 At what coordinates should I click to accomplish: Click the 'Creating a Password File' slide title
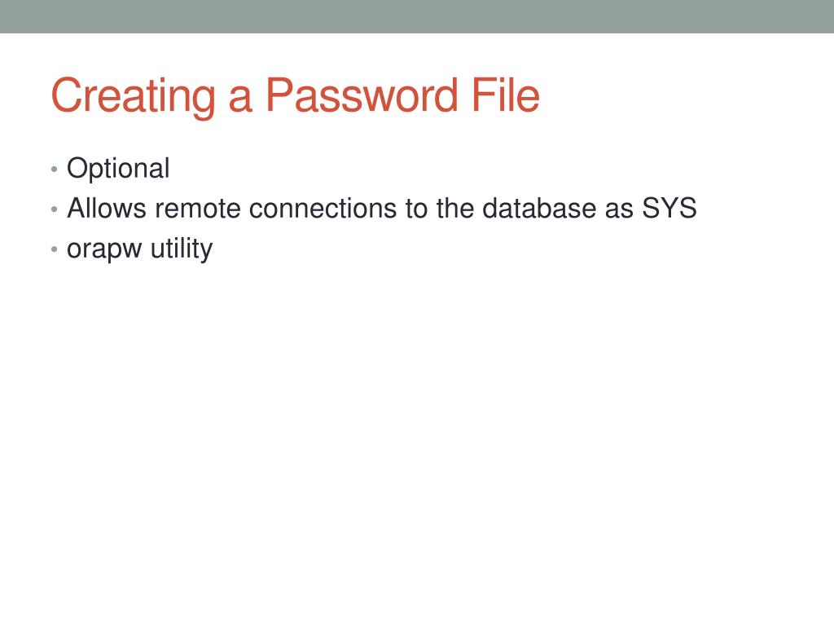point(295,96)
